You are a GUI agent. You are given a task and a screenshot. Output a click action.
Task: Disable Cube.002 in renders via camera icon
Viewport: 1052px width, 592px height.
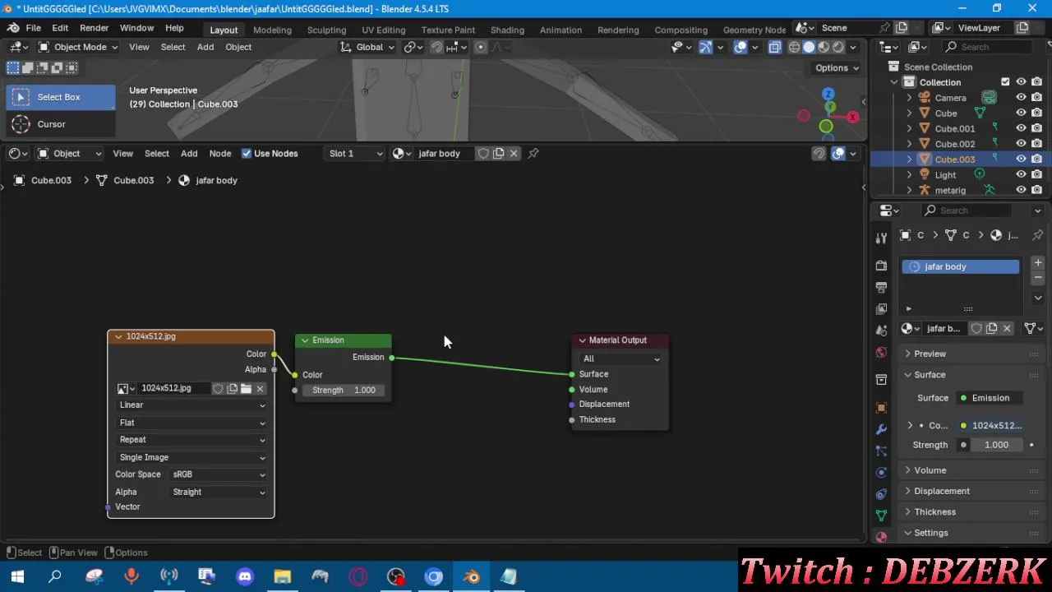[1037, 144]
